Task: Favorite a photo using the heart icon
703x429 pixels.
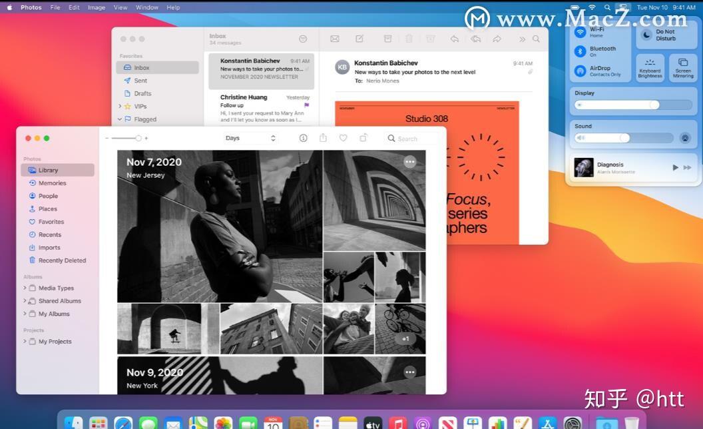Action: pos(343,138)
